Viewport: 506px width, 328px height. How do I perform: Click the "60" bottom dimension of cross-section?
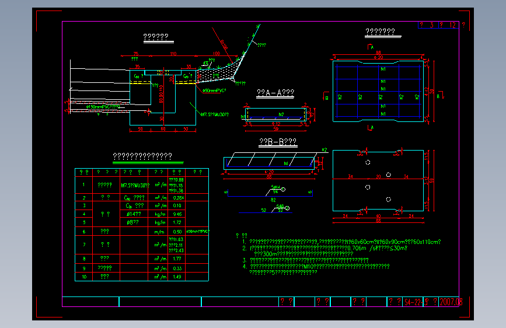pos(163,129)
